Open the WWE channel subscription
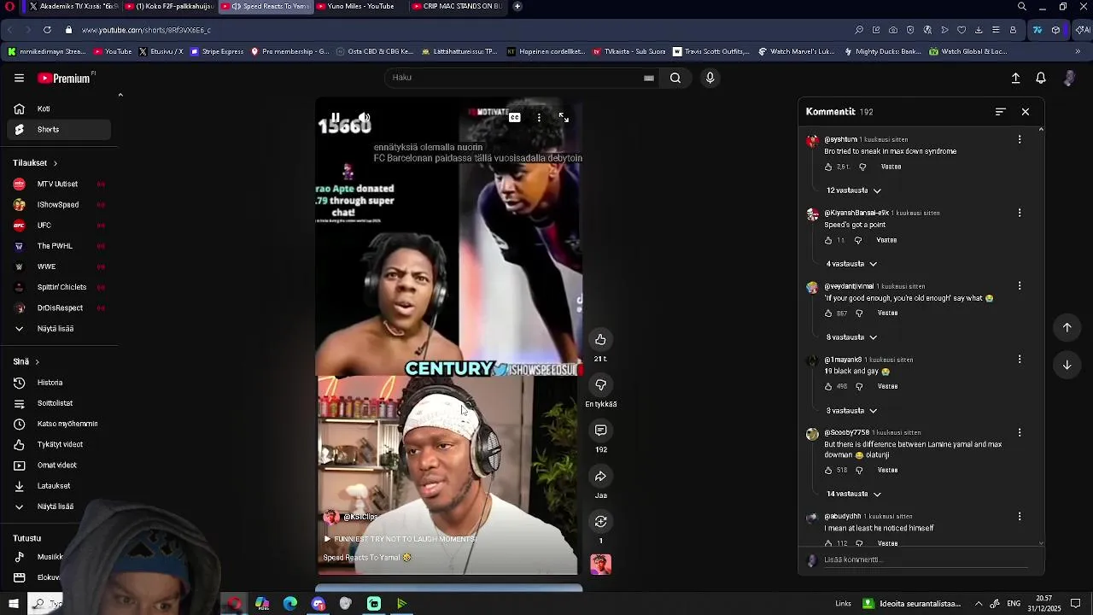Image resolution: width=1093 pixels, height=615 pixels. click(x=60, y=266)
